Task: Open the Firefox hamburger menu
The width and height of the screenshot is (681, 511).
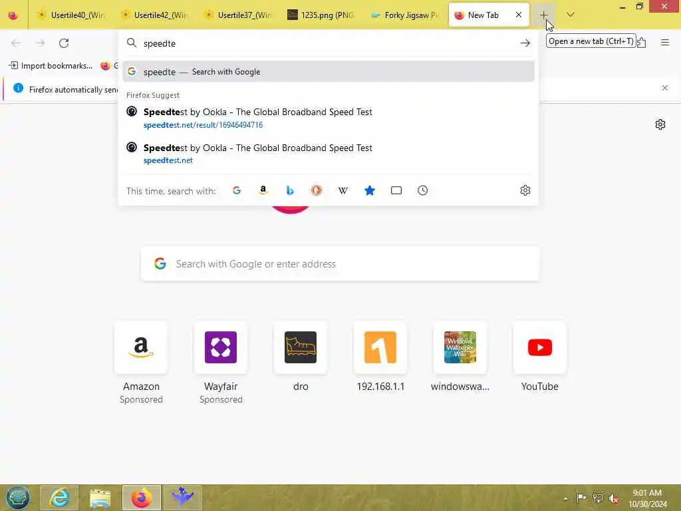Action: [664, 43]
